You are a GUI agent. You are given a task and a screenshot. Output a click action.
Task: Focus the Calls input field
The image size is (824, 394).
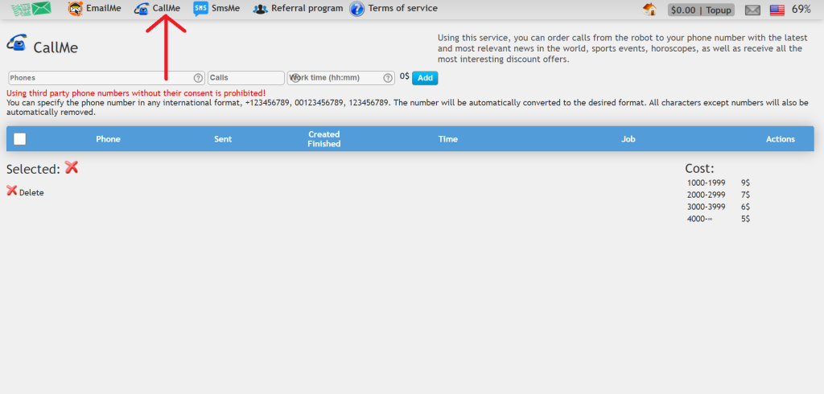[246, 78]
